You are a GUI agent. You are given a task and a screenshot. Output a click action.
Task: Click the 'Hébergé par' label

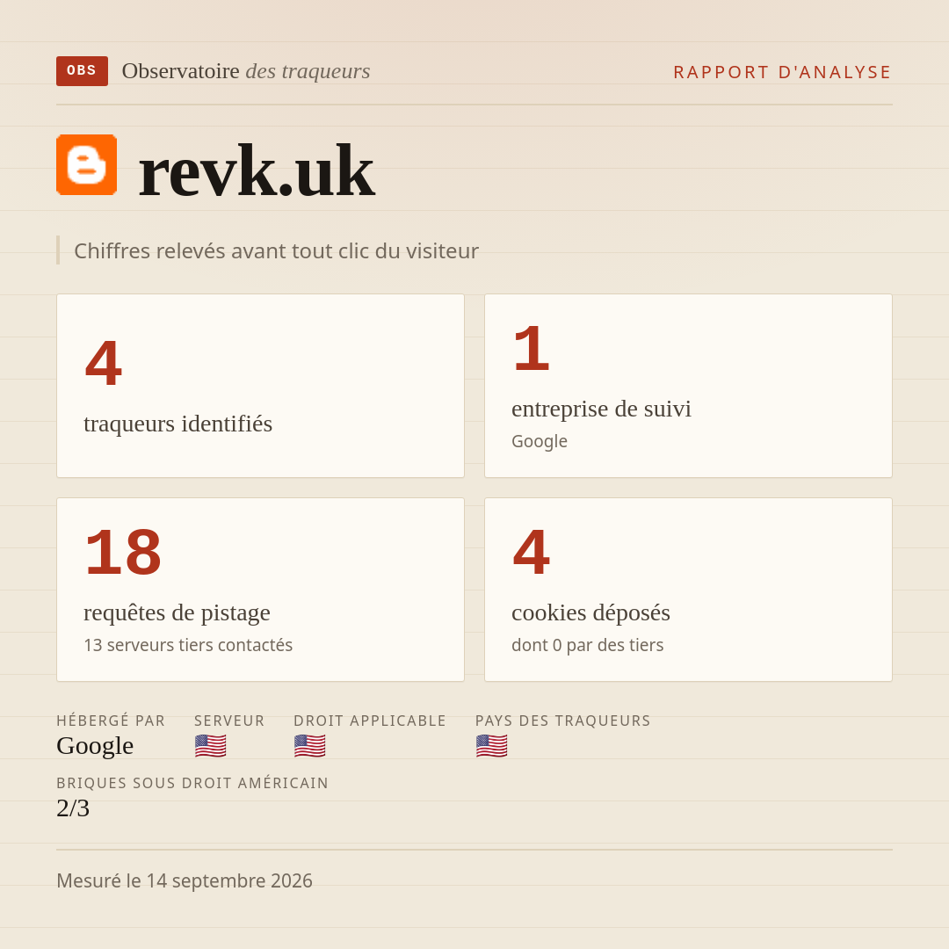click(x=111, y=721)
